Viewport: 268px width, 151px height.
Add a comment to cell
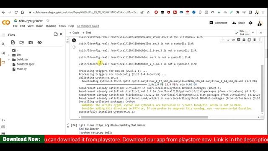pos(239,40)
